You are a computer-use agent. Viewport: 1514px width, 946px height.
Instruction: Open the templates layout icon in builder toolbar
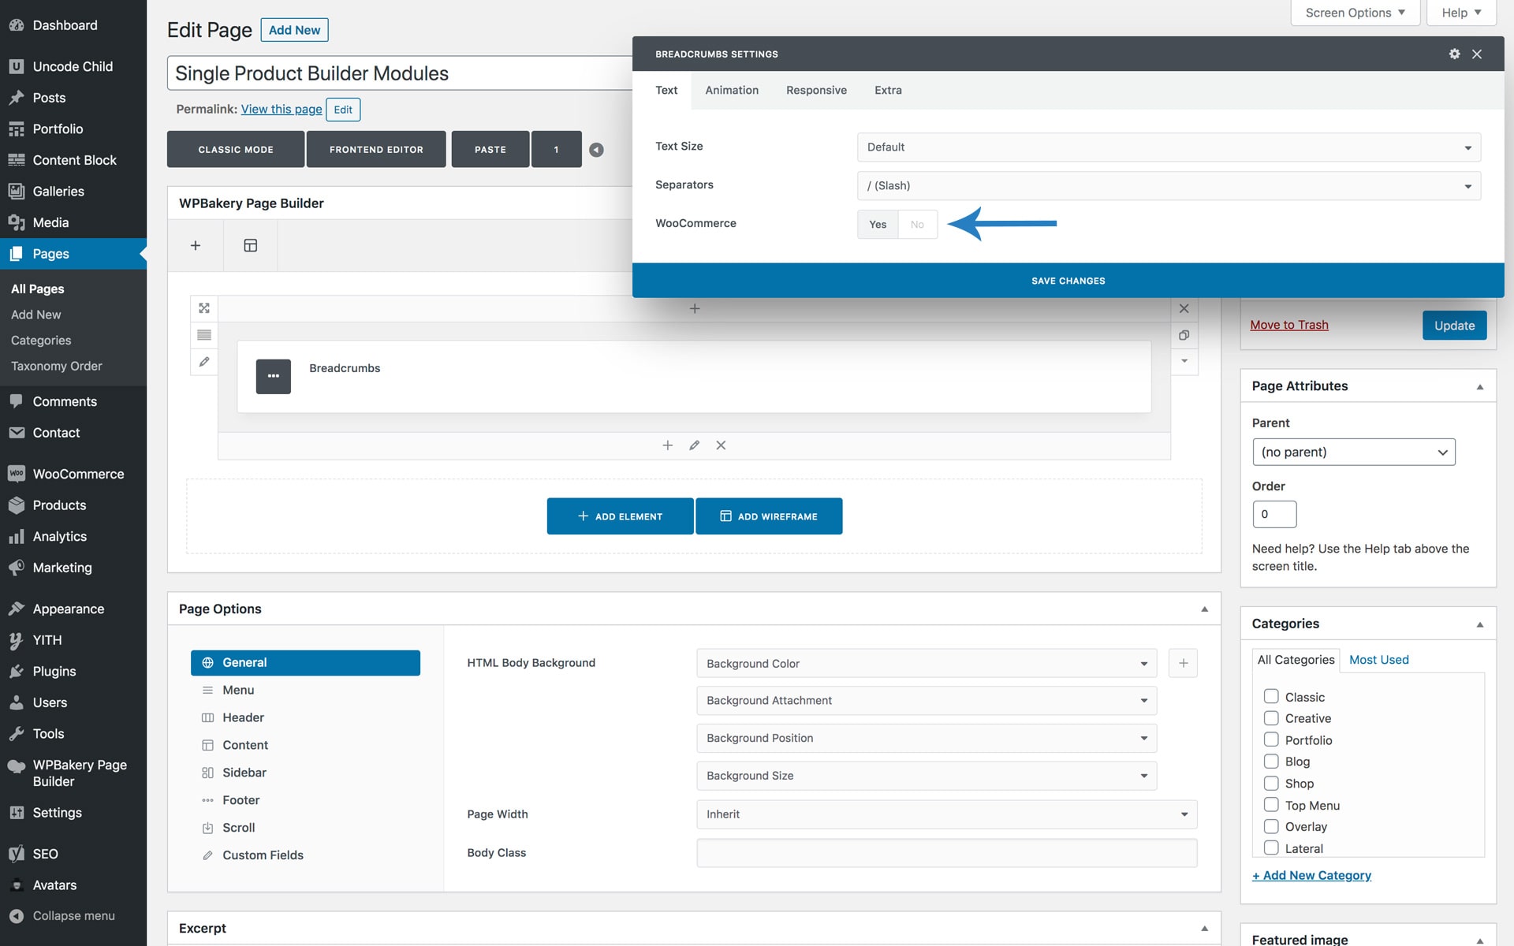tap(250, 245)
